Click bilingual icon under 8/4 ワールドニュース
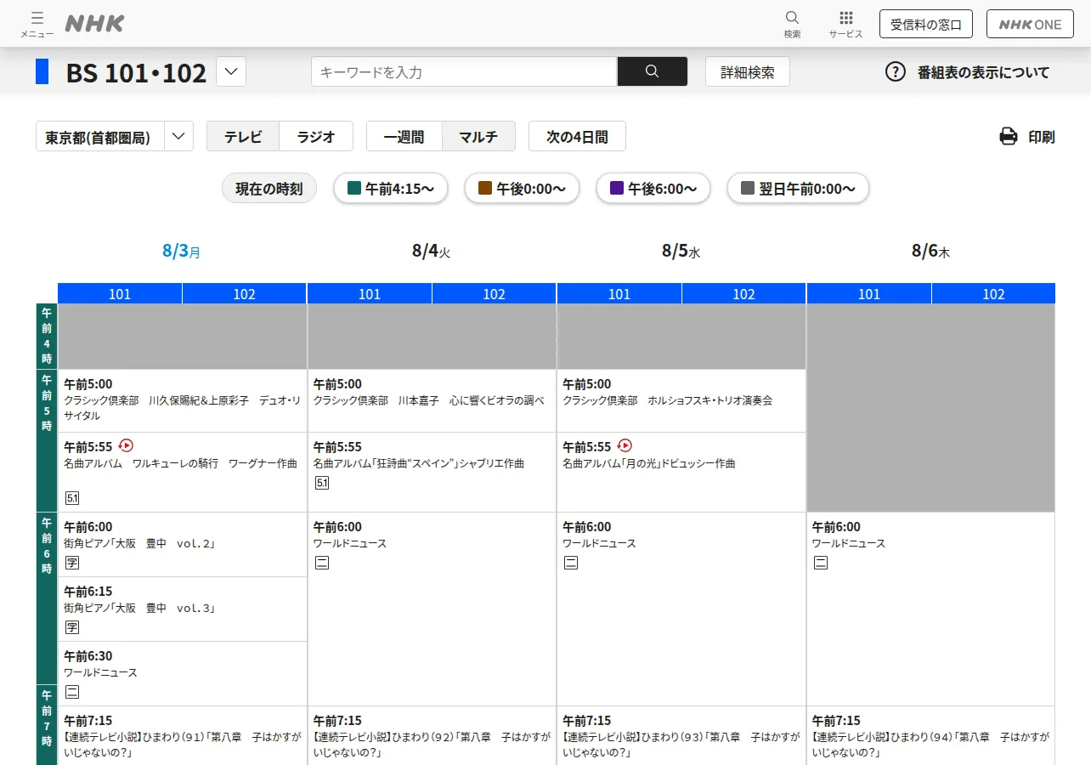This screenshot has width=1091, height=765. [322, 562]
